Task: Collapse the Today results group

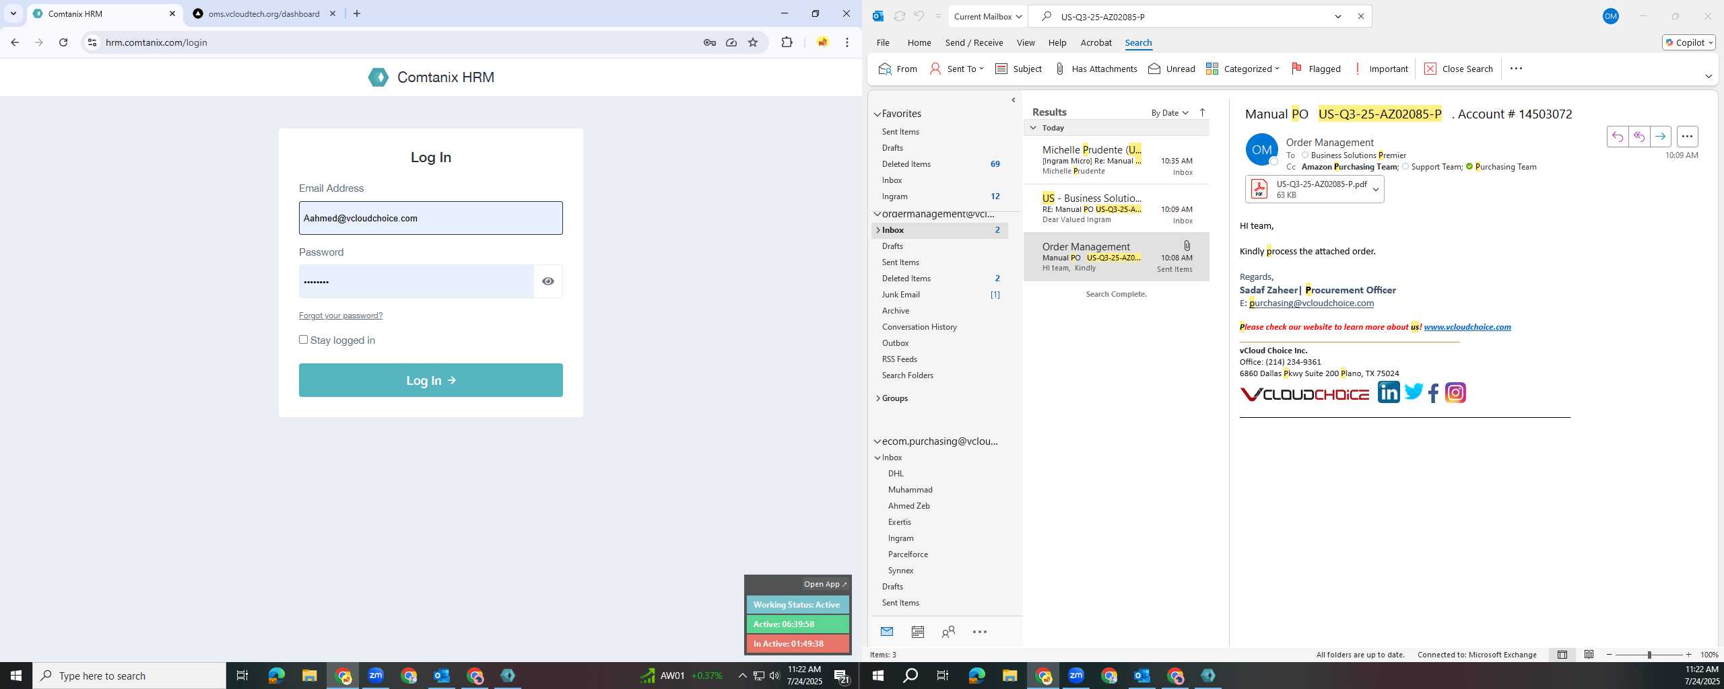Action: click(x=1034, y=127)
